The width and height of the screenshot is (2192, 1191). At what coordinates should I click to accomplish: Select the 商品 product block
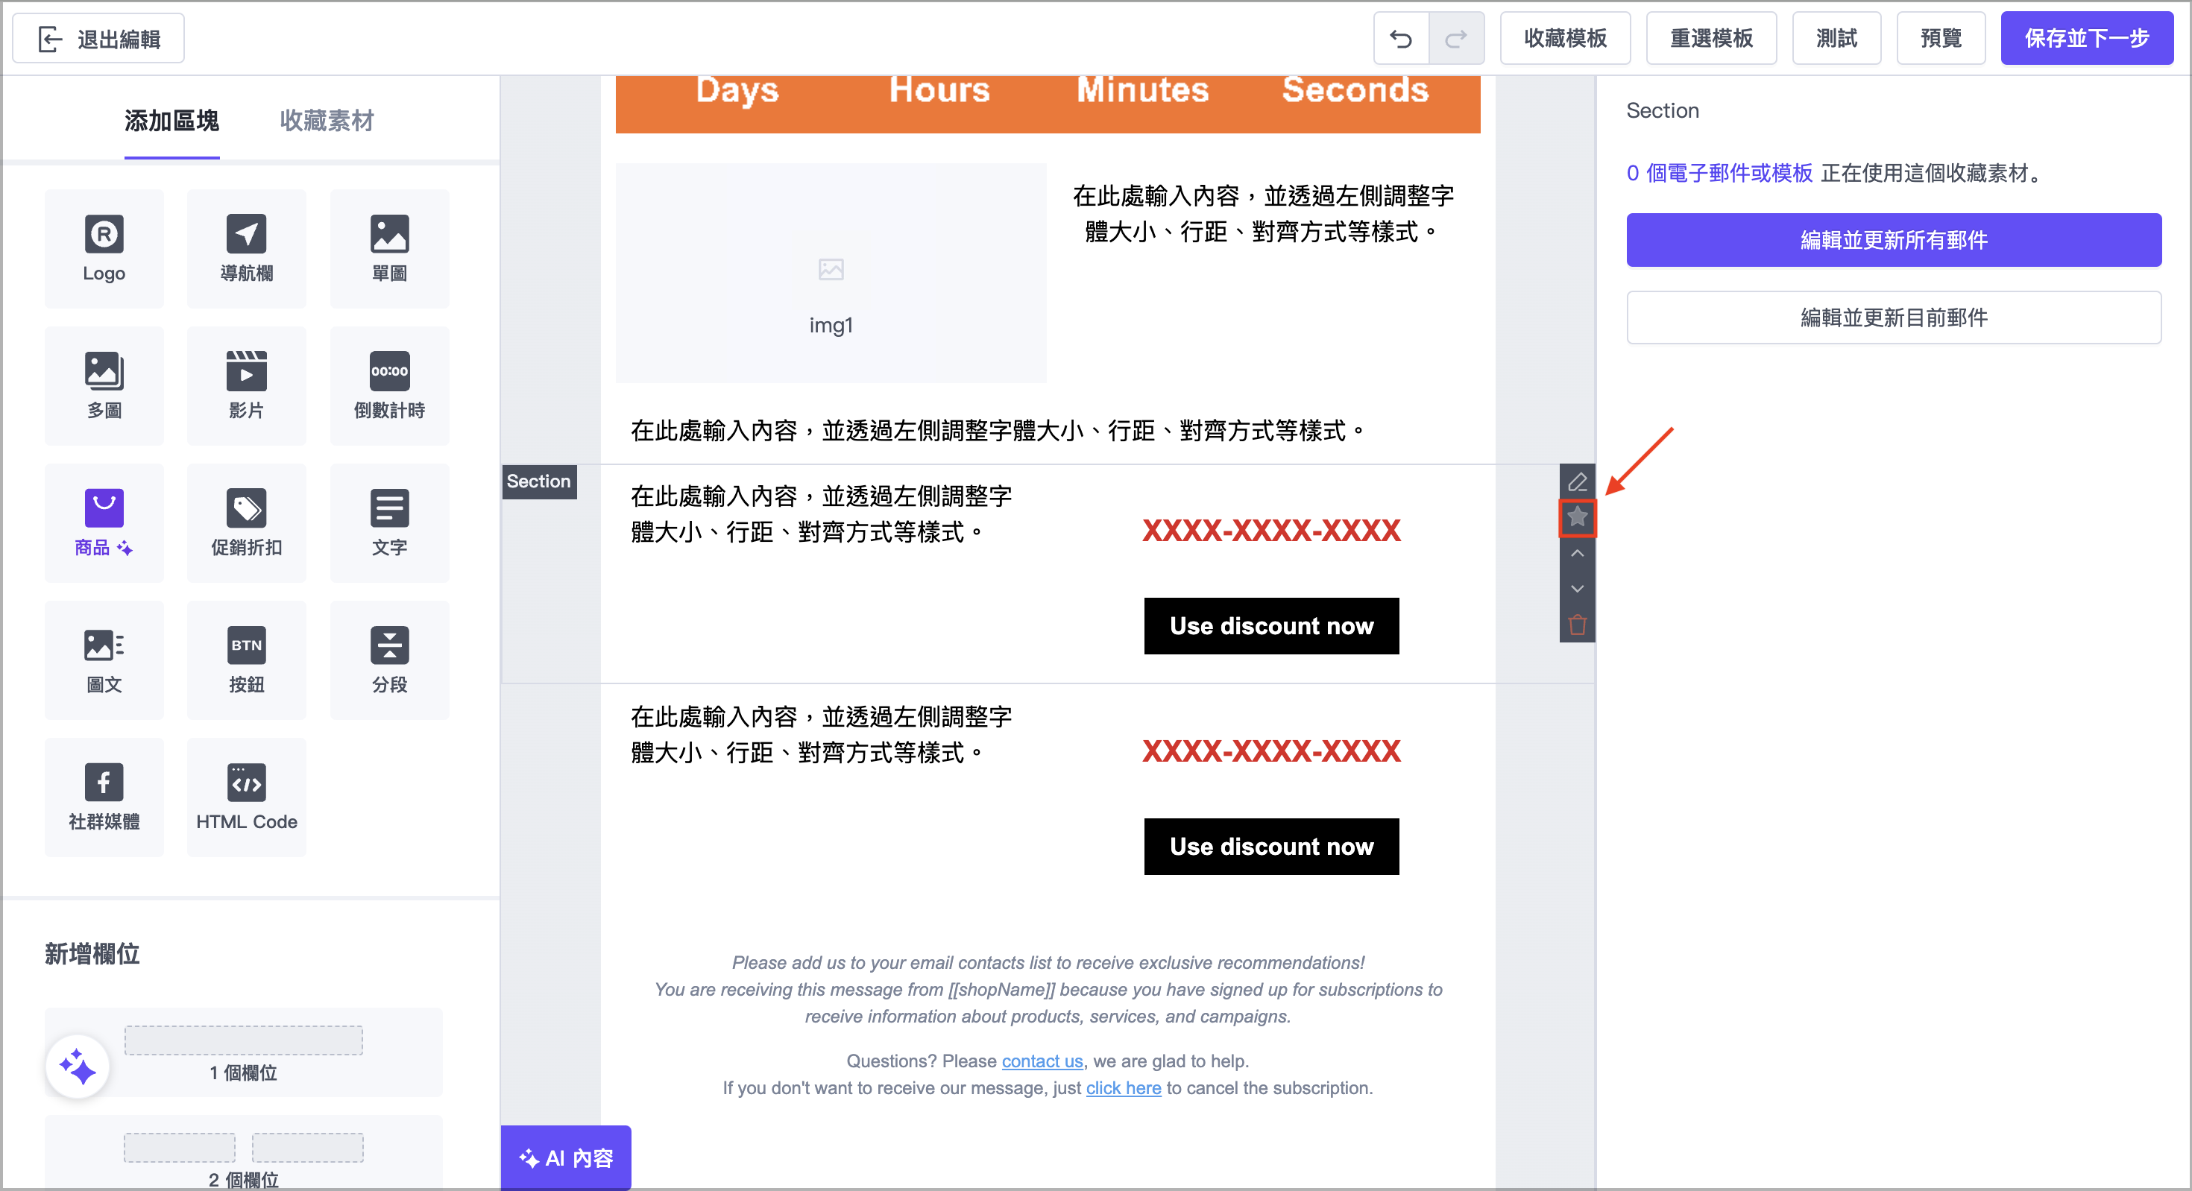104,522
